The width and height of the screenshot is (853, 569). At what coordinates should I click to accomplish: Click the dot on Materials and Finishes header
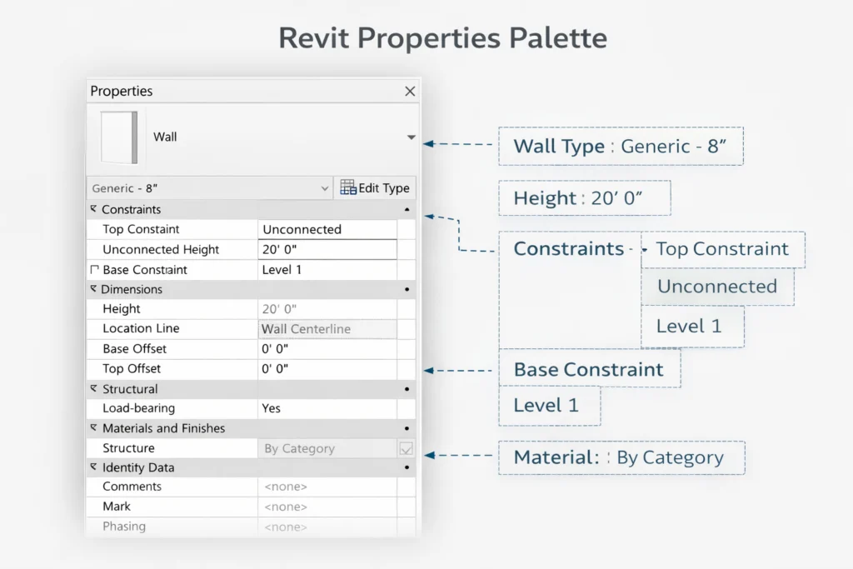pos(407,428)
